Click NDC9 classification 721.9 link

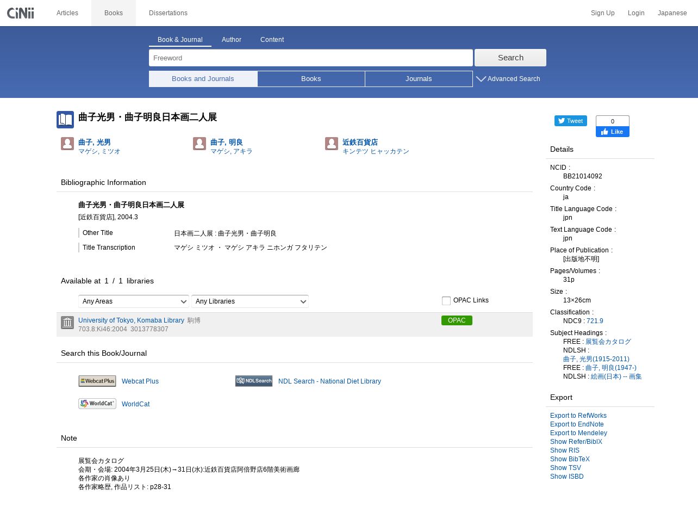(x=595, y=321)
